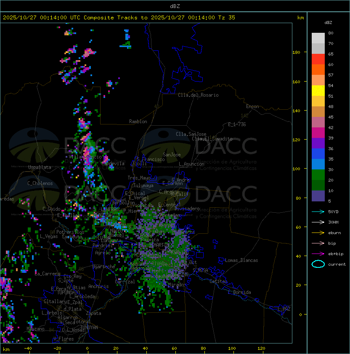Click the 'C_Chilenos' place label
The image size is (350, 354).
pos(40,183)
